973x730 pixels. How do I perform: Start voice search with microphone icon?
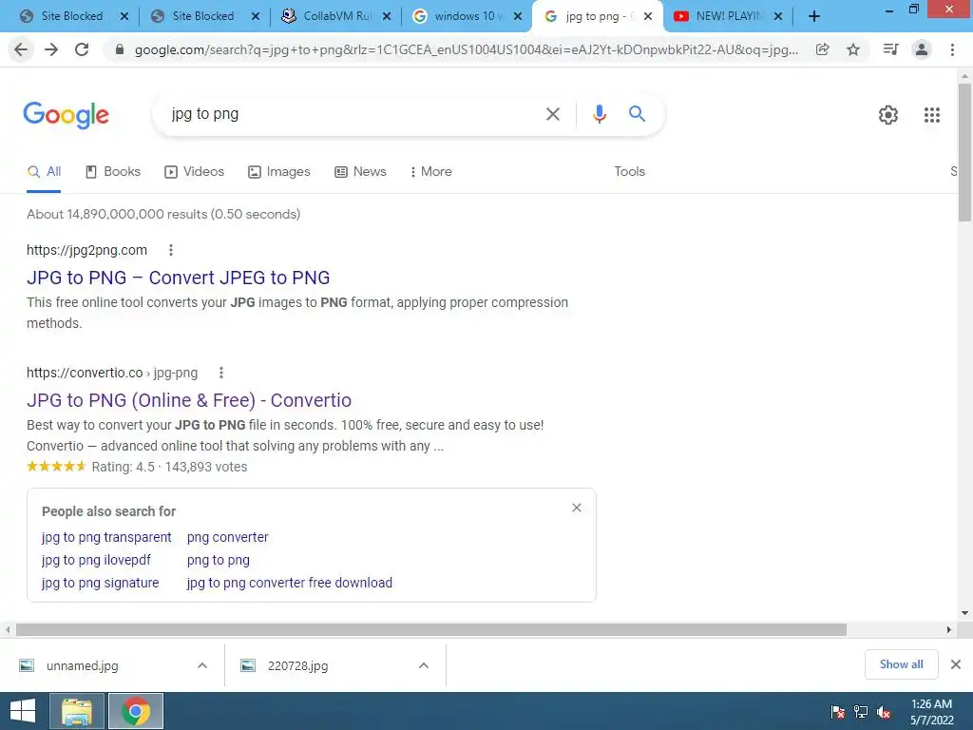(x=600, y=114)
